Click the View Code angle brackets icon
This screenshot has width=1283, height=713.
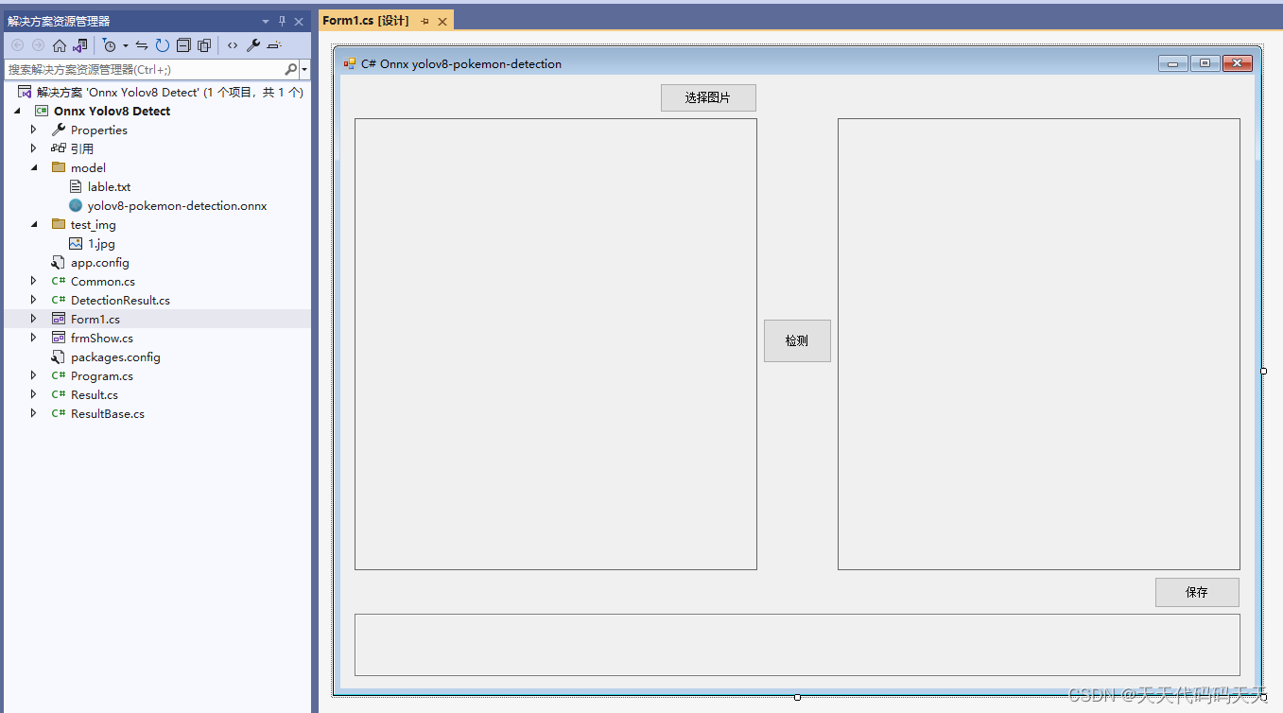pos(233,45)
